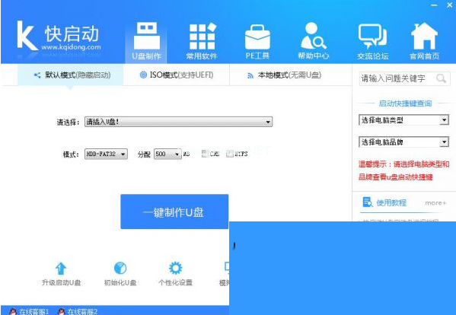Toggle the CHS checkbox
The width and height of the screenshot is (456, 315).
[205, 154]
